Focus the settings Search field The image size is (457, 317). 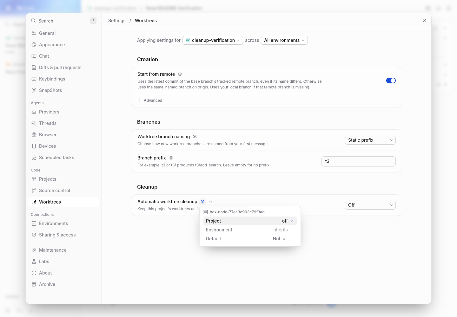(63, 21)
